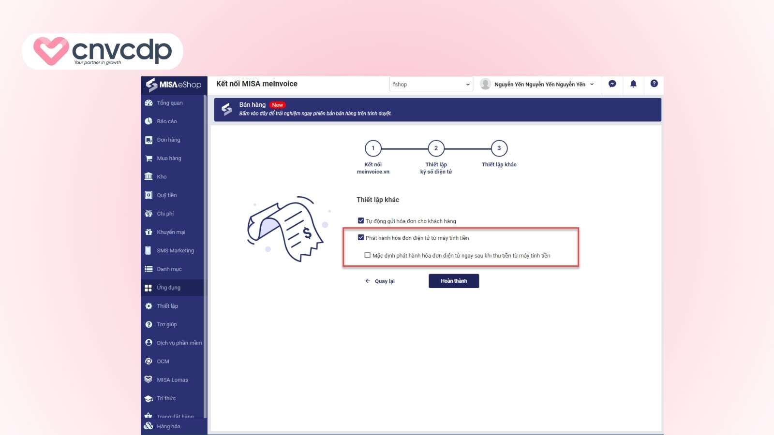Click the help question mark icon
Viewport: 774px width, 435px height.
654,84
